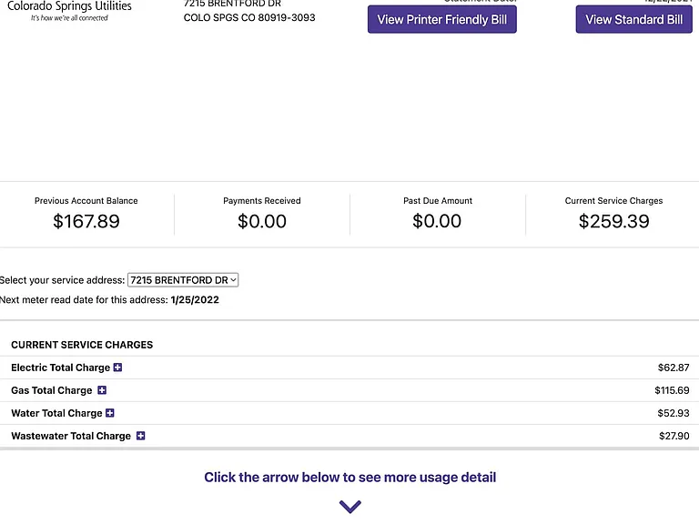Expand Wastewater Total Charge plus icon
Screen dimensions: 699x524
140,436
